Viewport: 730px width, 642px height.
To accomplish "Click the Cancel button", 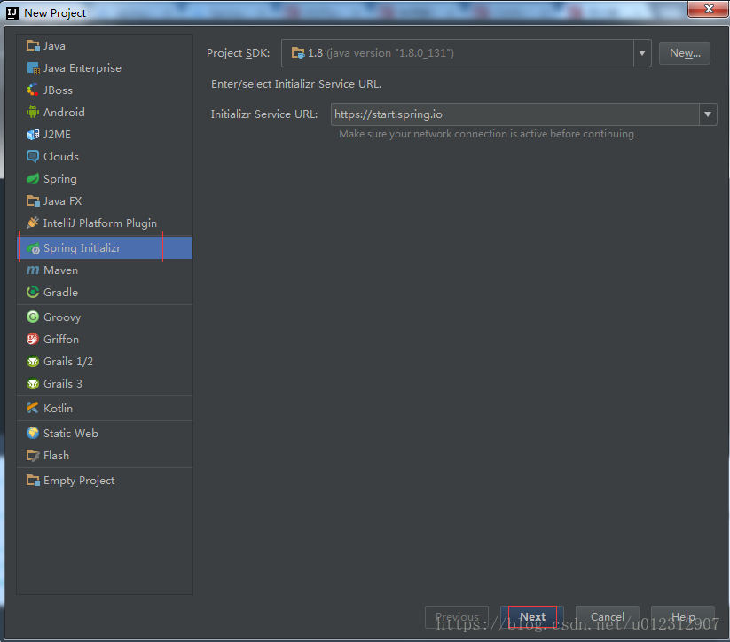I will (x=608, y=617).
